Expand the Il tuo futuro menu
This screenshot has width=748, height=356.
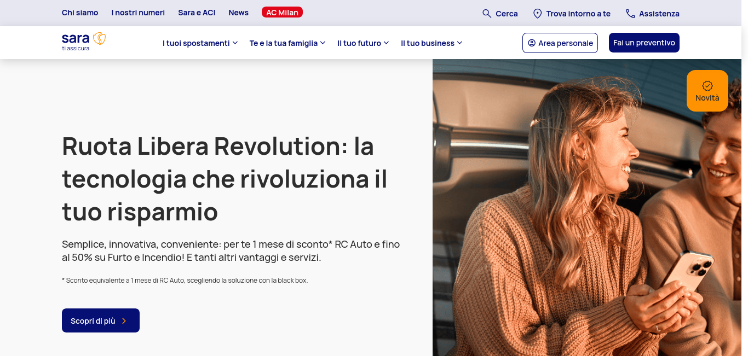[x=363, y=43]
